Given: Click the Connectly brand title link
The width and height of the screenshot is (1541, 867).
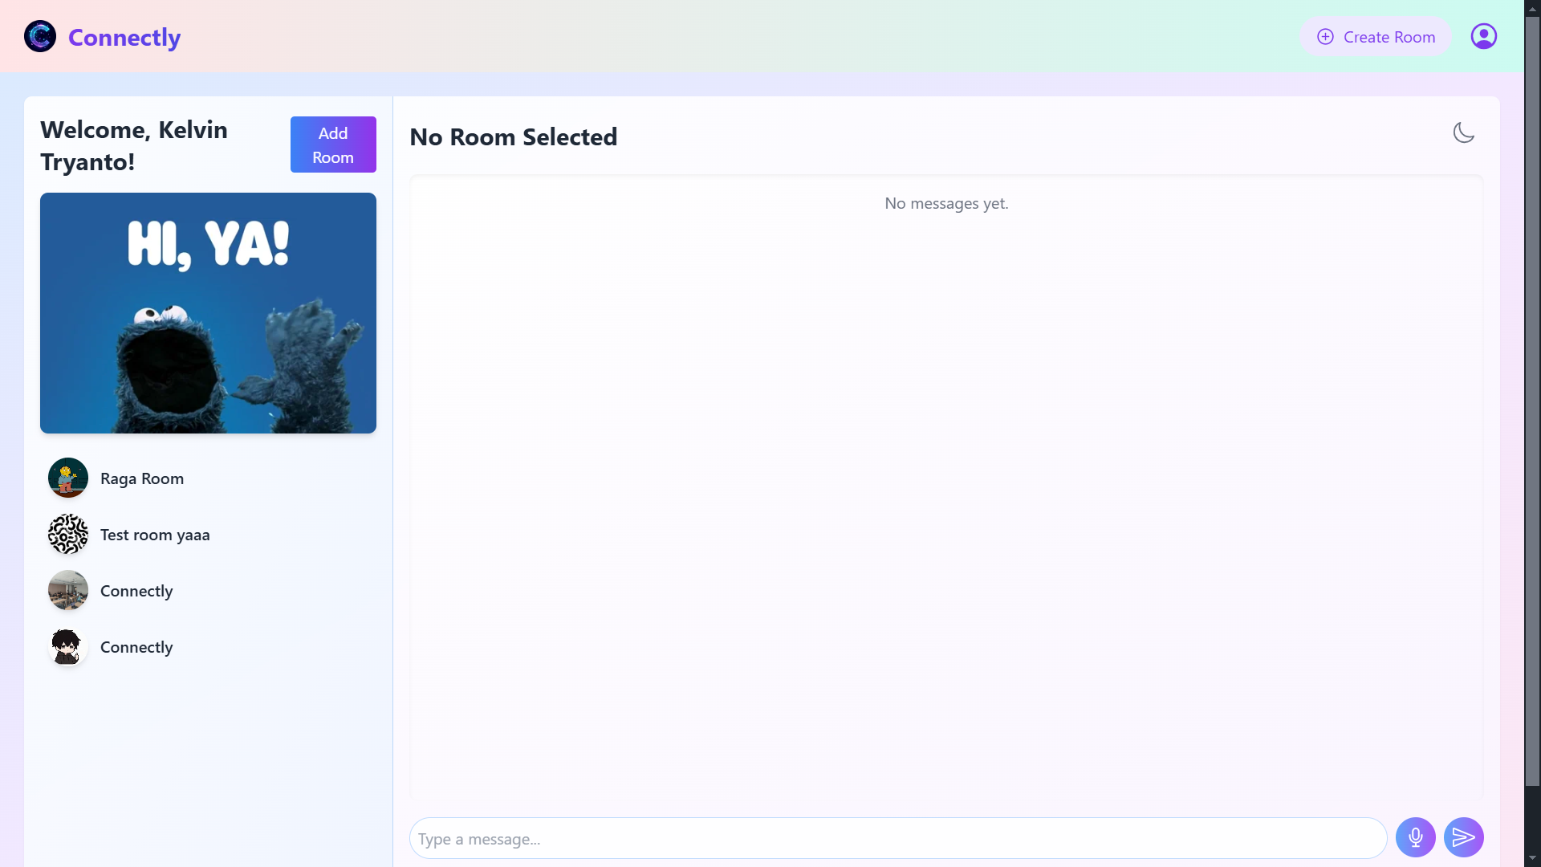Looking at the screenshot, I should (x=124, y=37).
